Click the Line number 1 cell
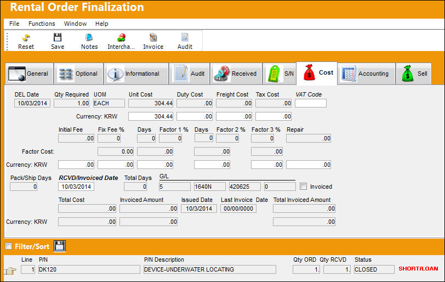445x282 pixels. (28, 269)
